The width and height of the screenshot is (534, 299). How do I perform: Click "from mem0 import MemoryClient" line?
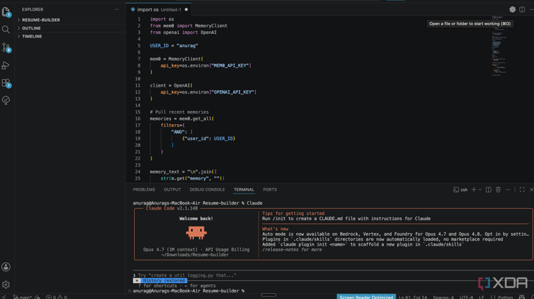click(x=188, y=26)
